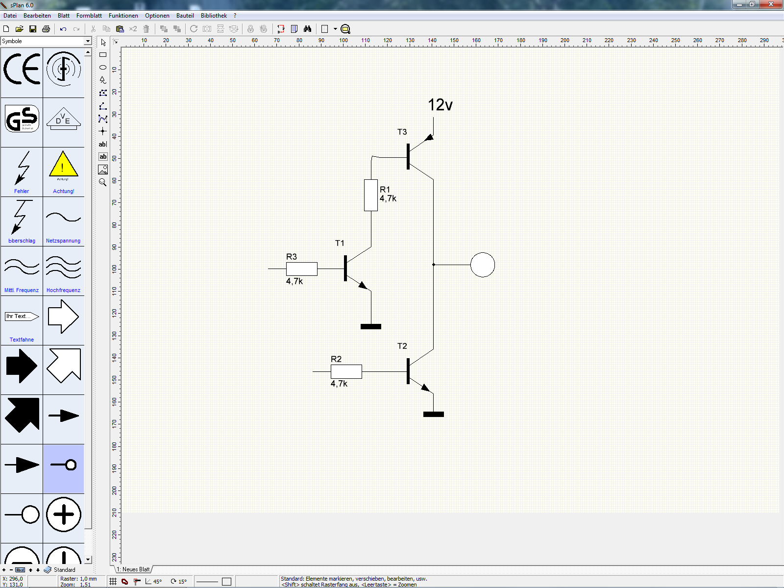Select the CE mark symbol
Viewport: 784px width, 588px height.
[x=22, y=73]
